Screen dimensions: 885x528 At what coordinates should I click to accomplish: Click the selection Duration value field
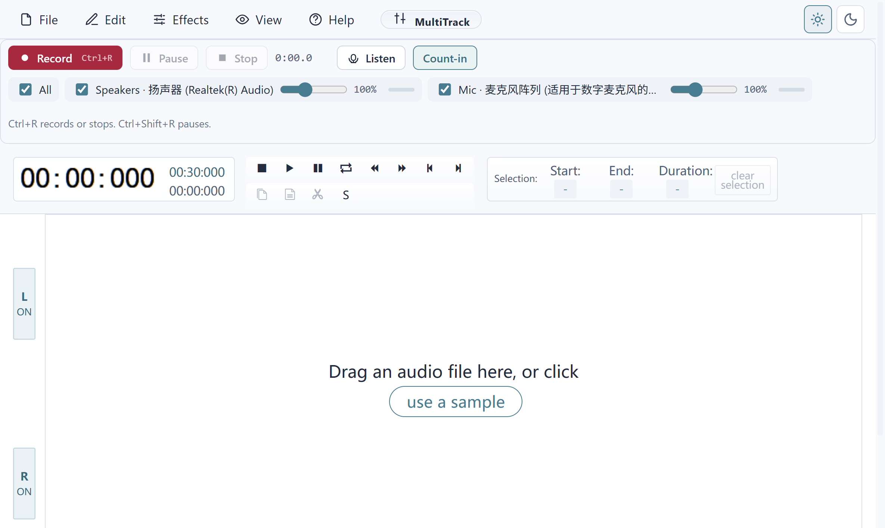point(677,189)
